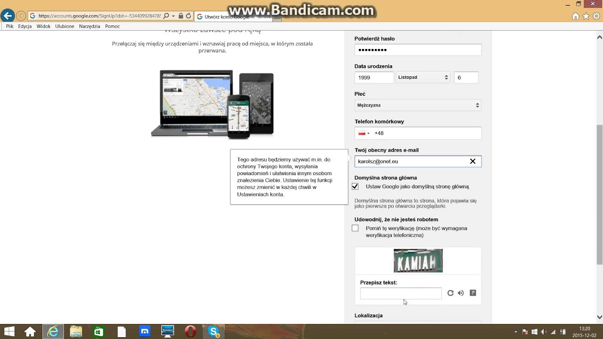Viewport: 603px width, 339px height.
Task: Open the blue Maxthon browser taskbar icon
Action: 145,331
